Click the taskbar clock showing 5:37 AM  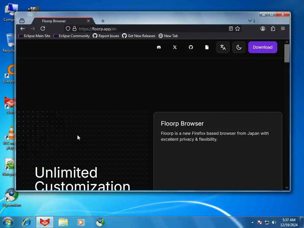pyautogui.click(x=289, y=222)
